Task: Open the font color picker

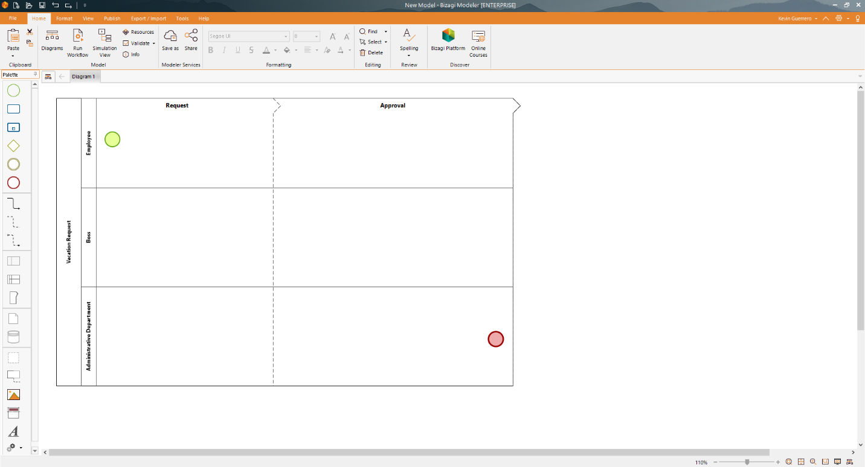Action: tap(266, 50)
